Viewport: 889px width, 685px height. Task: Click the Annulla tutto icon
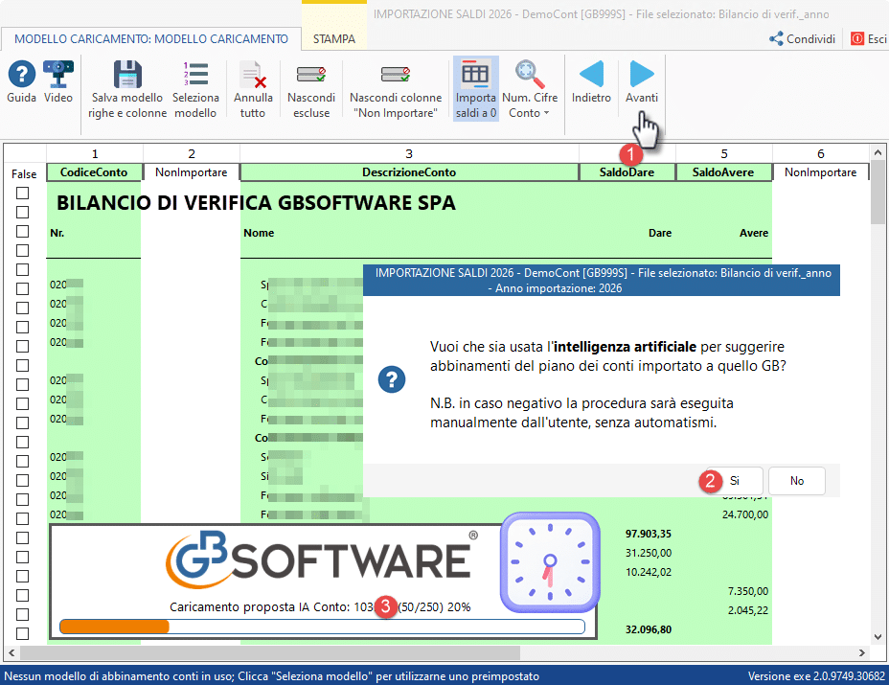click(x=253, y=90)
